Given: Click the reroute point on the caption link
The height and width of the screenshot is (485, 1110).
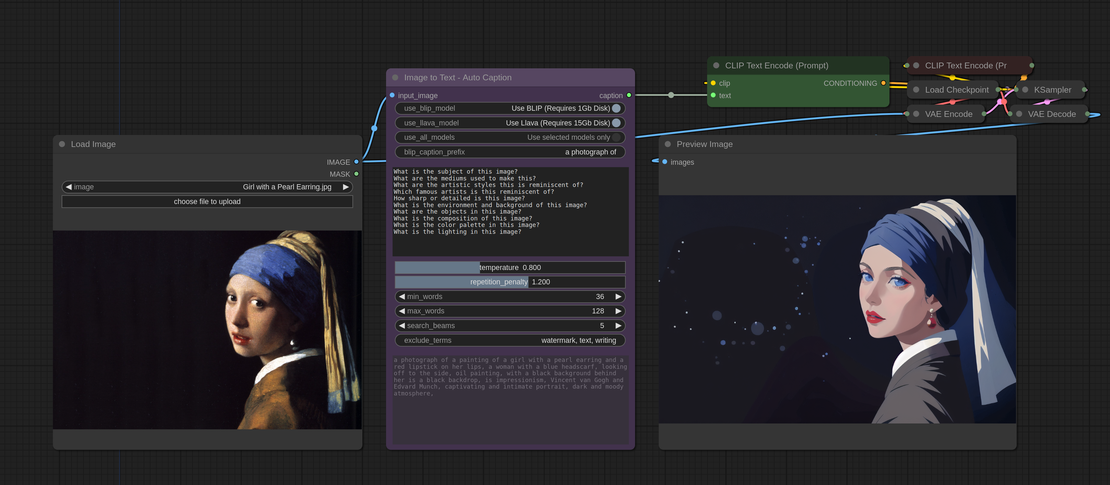Looking at the screenshot, I should [671, 95].
